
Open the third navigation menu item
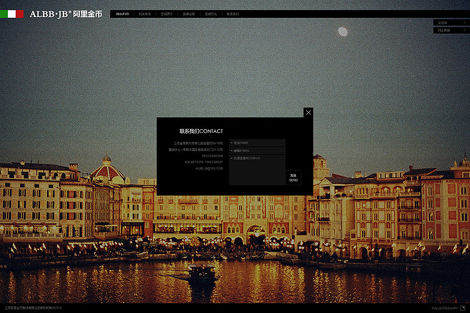(167, 14)
